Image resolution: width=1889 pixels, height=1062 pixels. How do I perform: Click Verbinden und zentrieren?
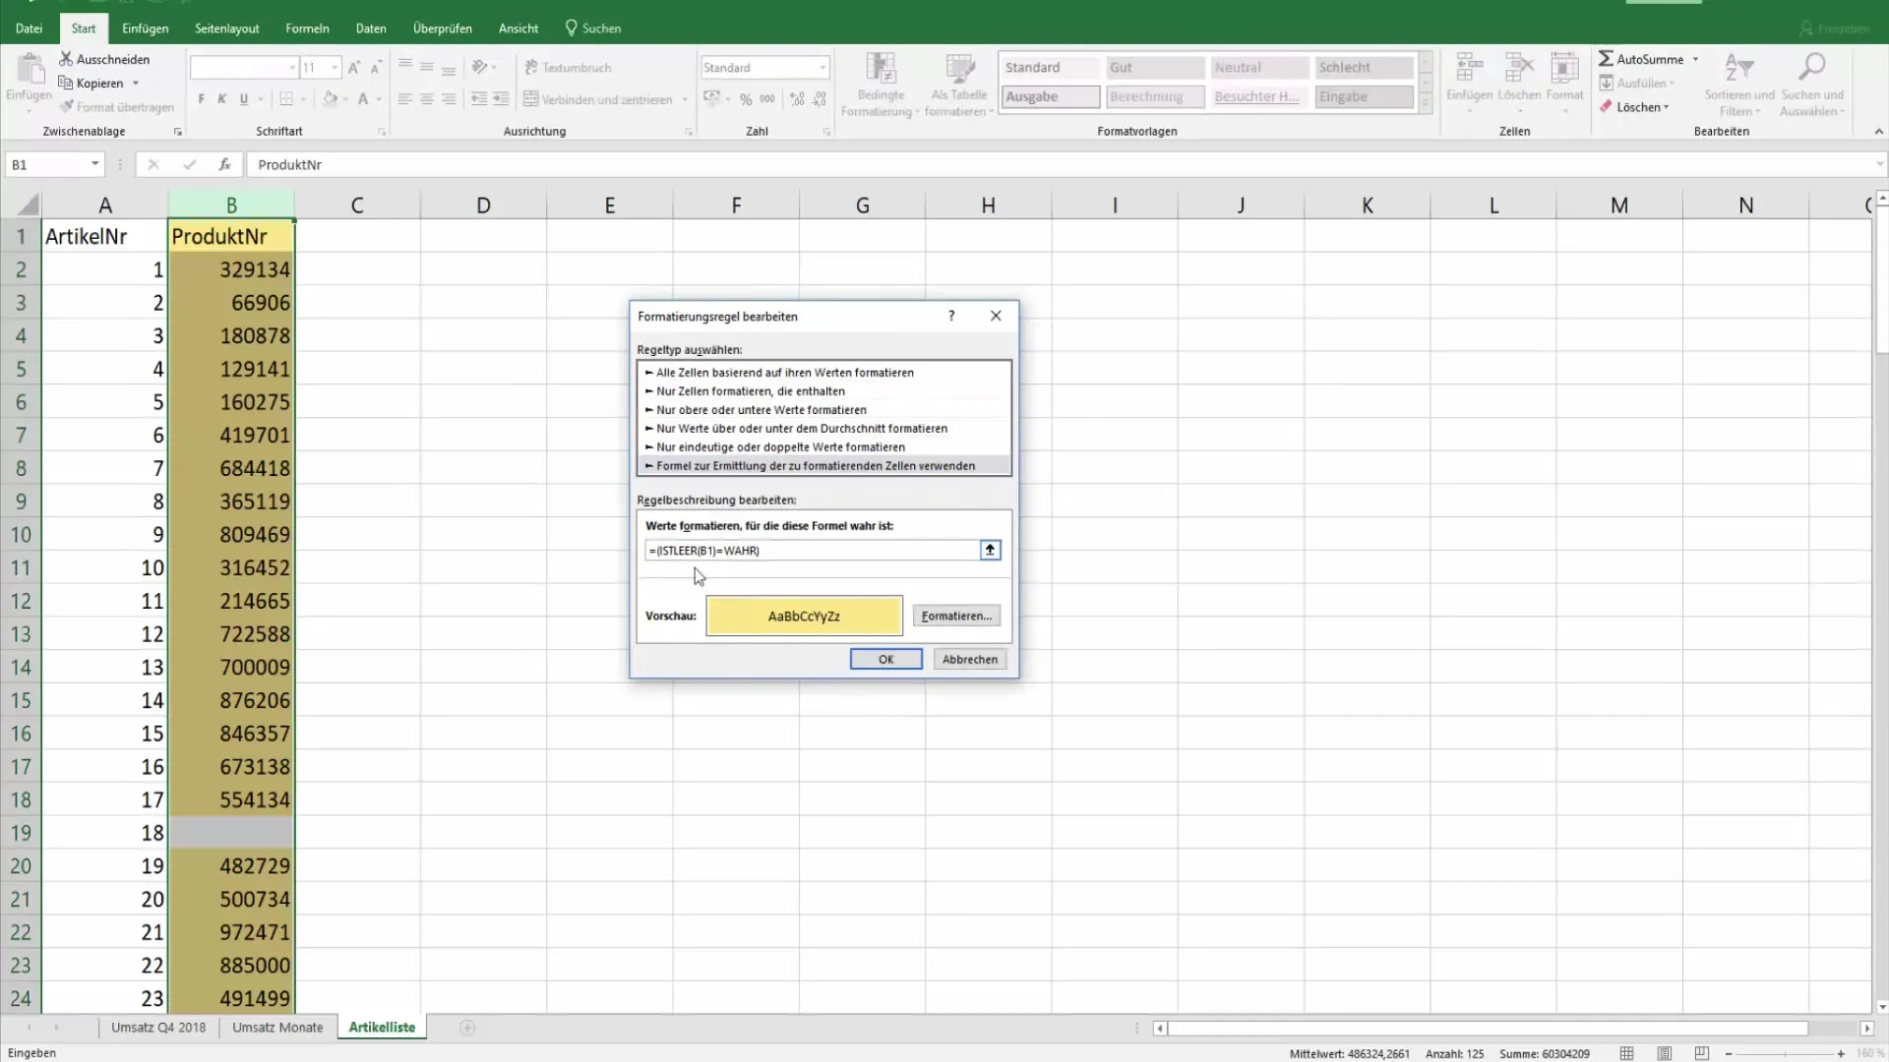598,99
